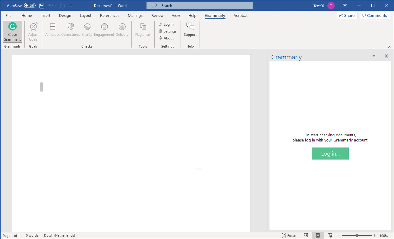The height and width of the screenshot is (239, 394).
Task: Close the Grammarly side pane
Action: 386,56
